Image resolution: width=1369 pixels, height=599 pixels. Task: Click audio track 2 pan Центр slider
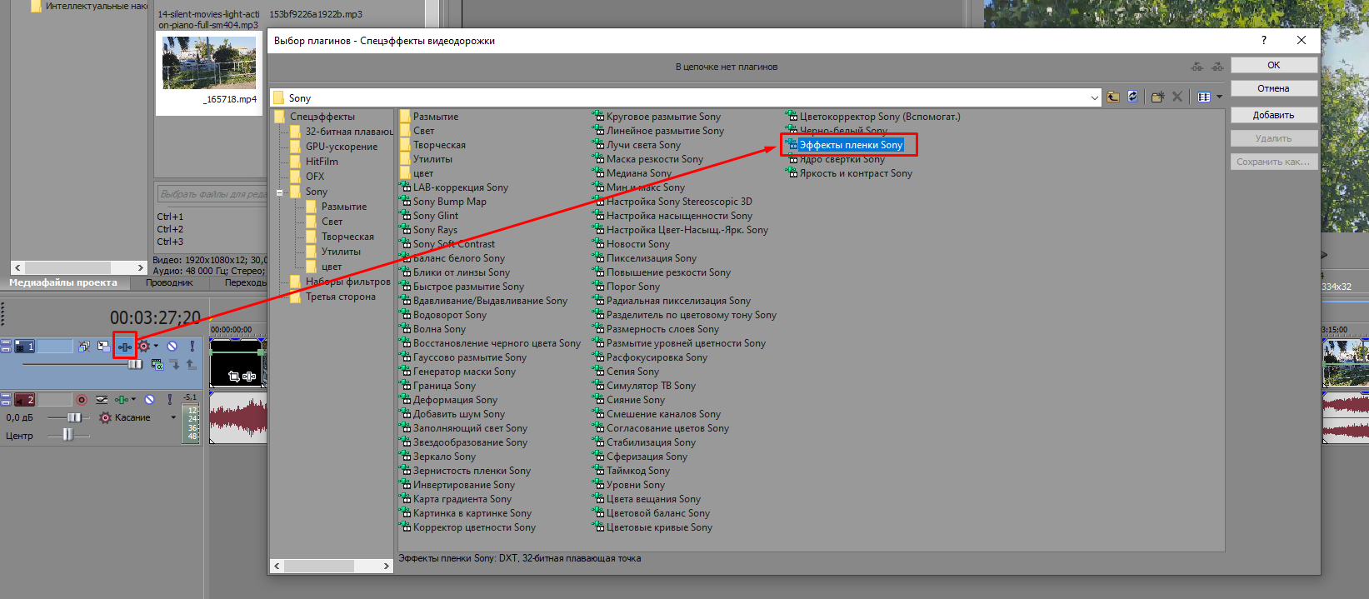coord(68,436)
